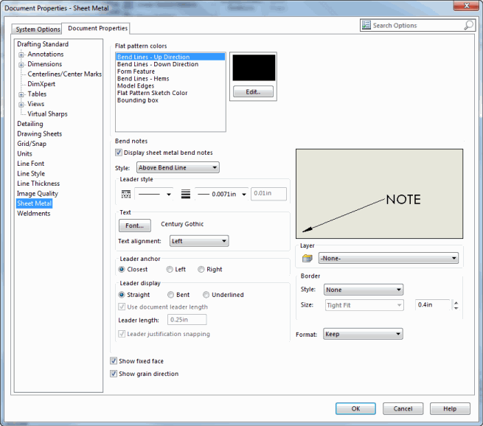Click the 0.4in border size field
Viewport: 483px width, 426px height.
tap(433, 304)
